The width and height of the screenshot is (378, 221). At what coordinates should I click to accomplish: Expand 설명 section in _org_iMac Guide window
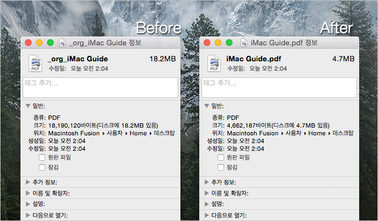pyautogui.click(x=28, y=204)
